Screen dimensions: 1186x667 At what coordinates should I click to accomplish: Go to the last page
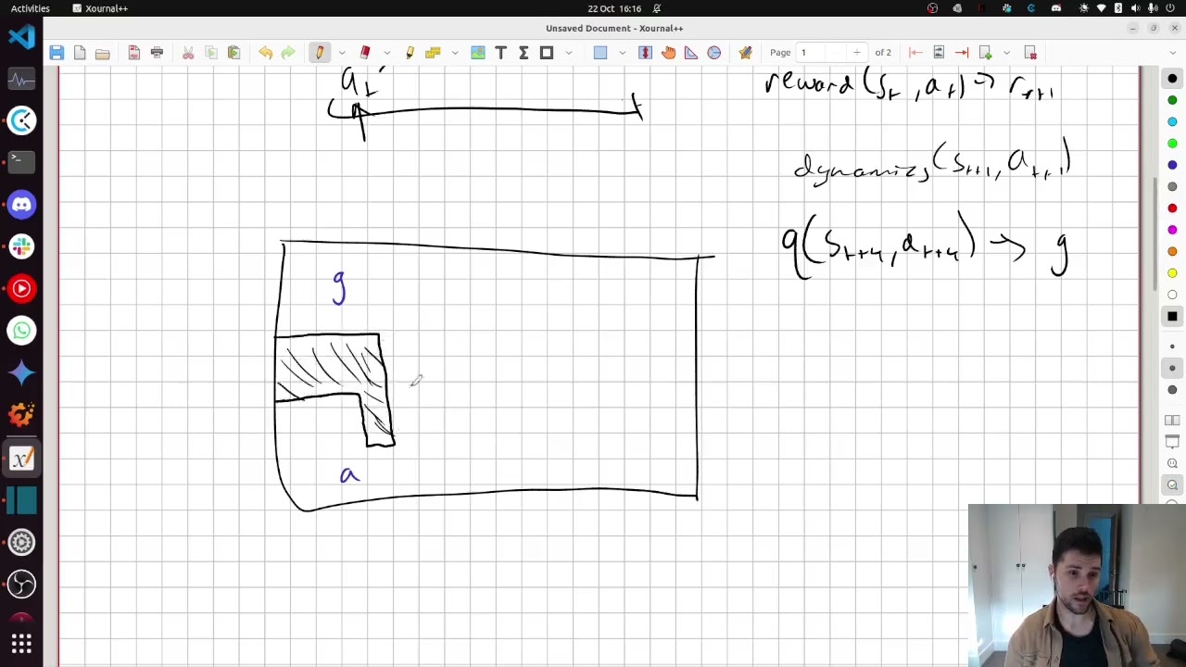tap(962, 53)
